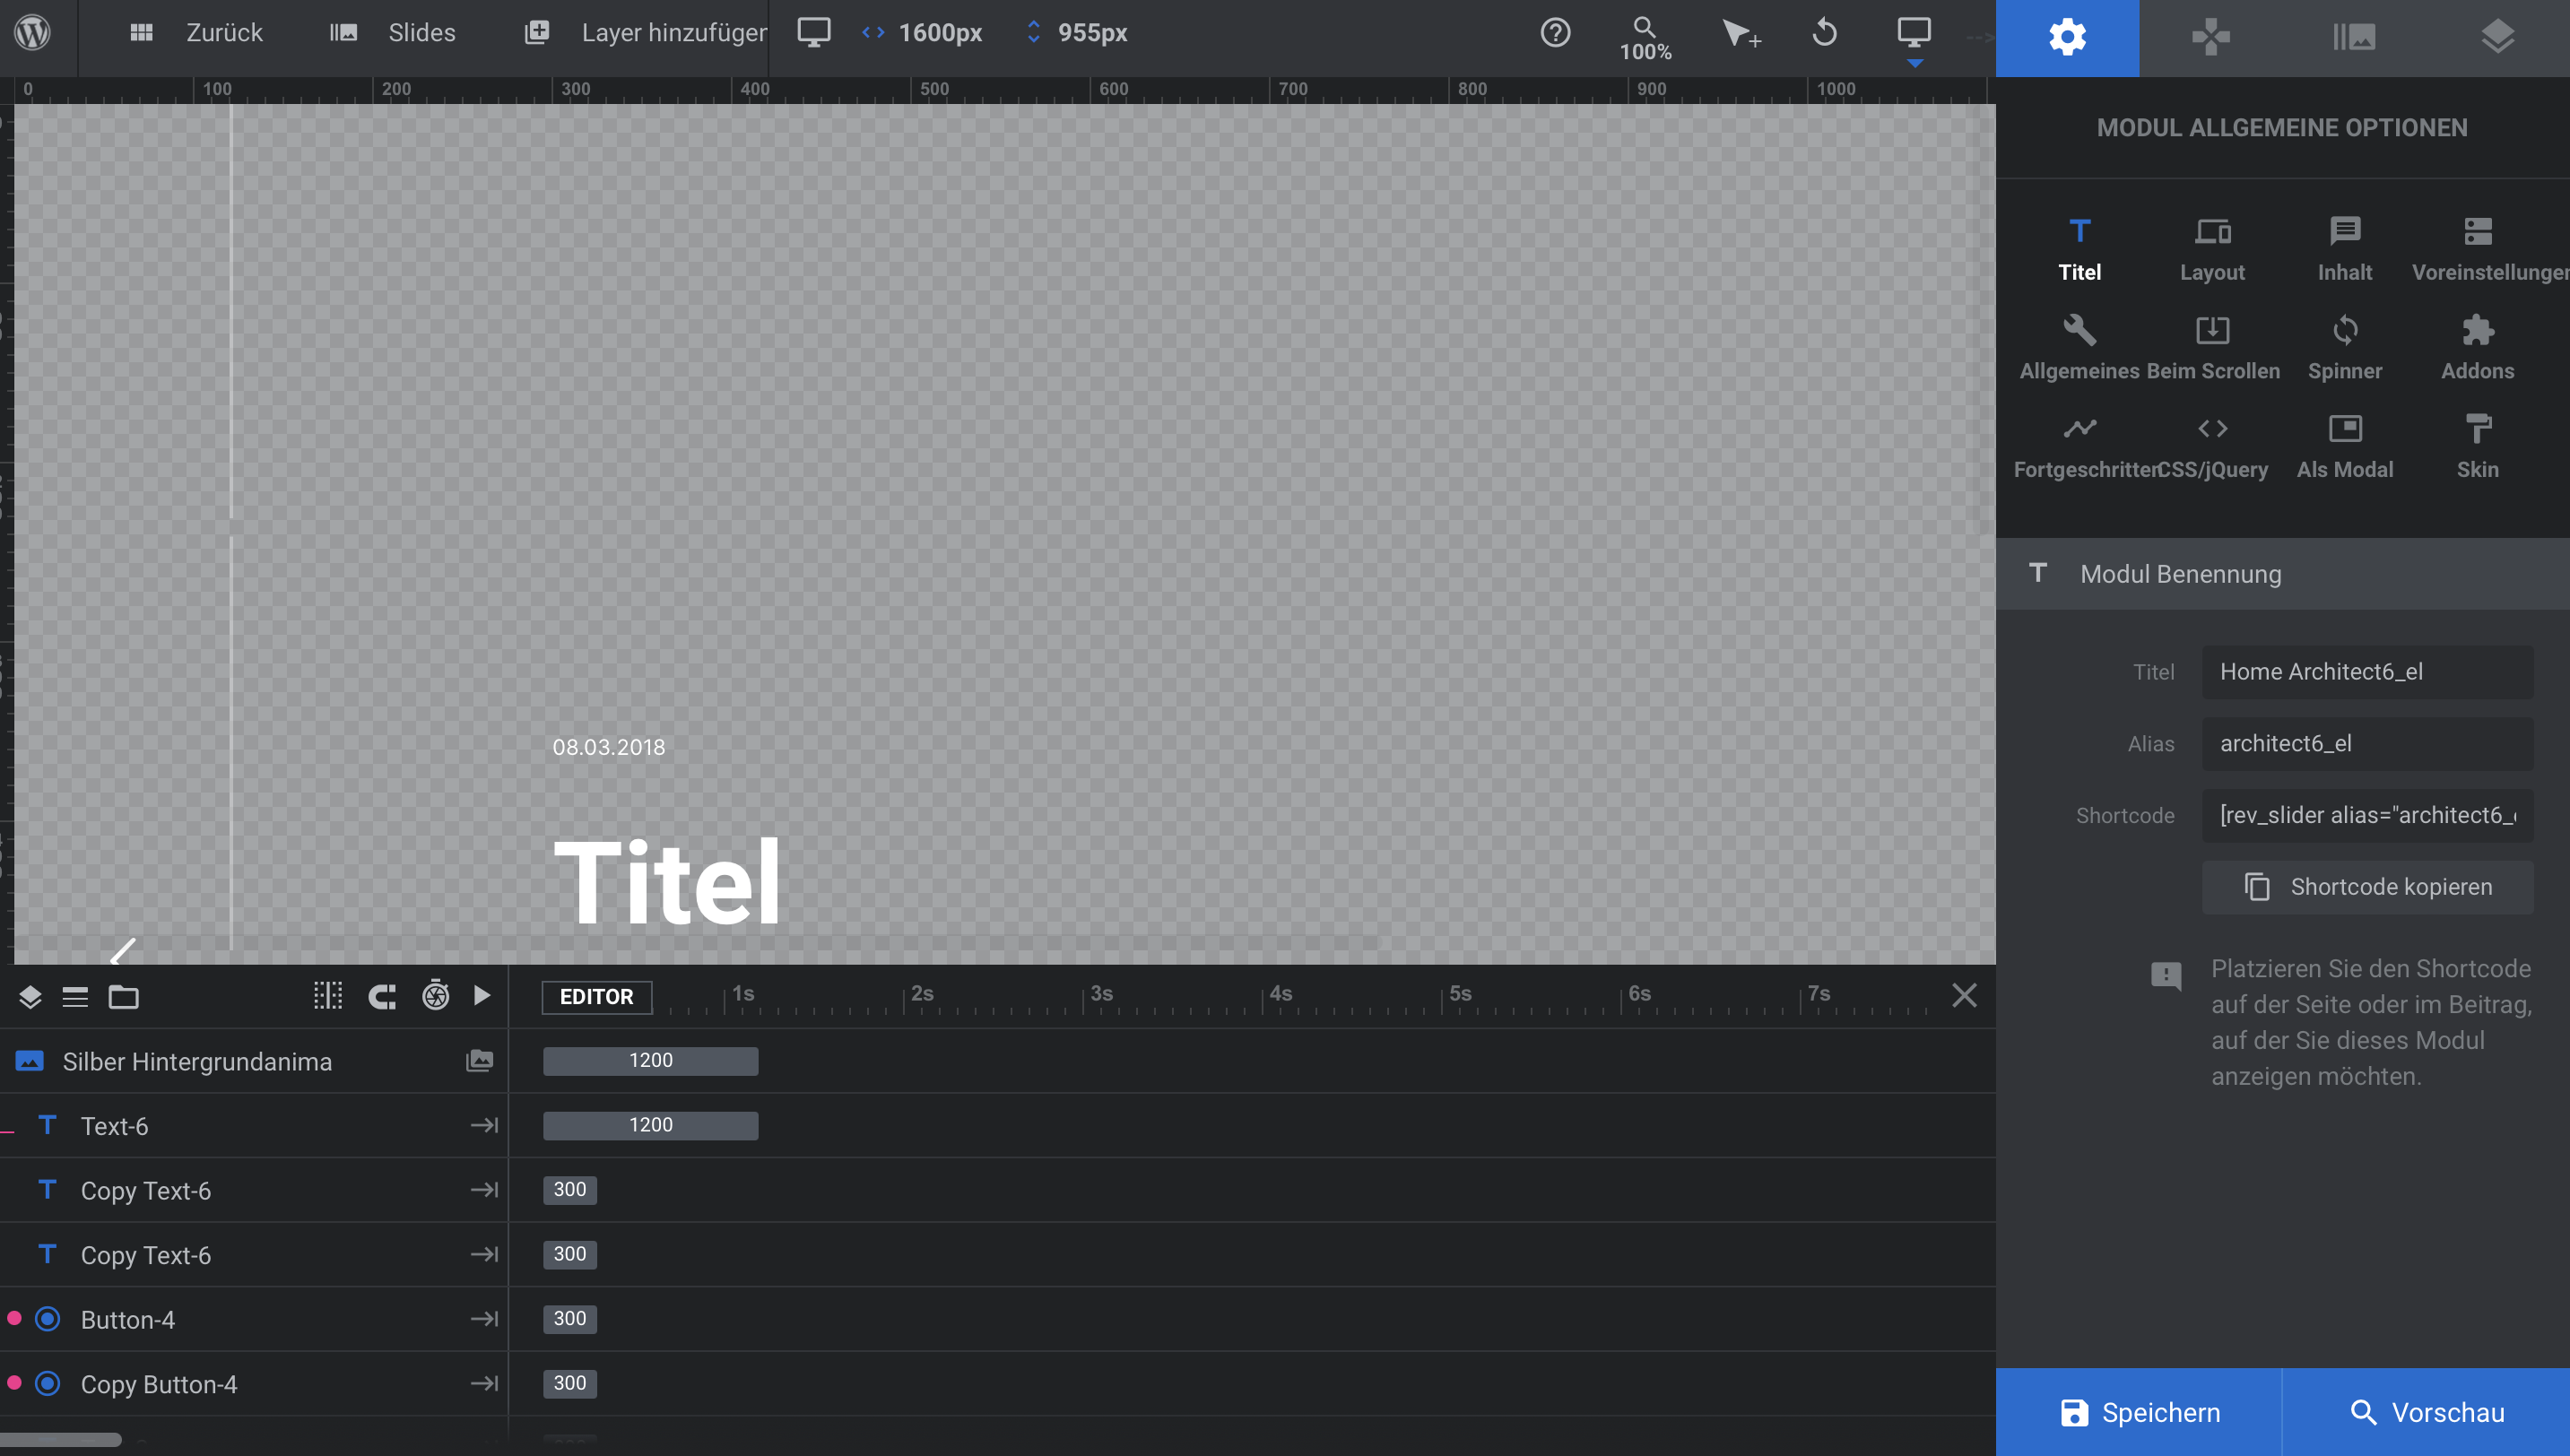The image size is (2570, 1456).
Task: Click the Button-4 row arrow icon
Action: [x=484, y=1319]
